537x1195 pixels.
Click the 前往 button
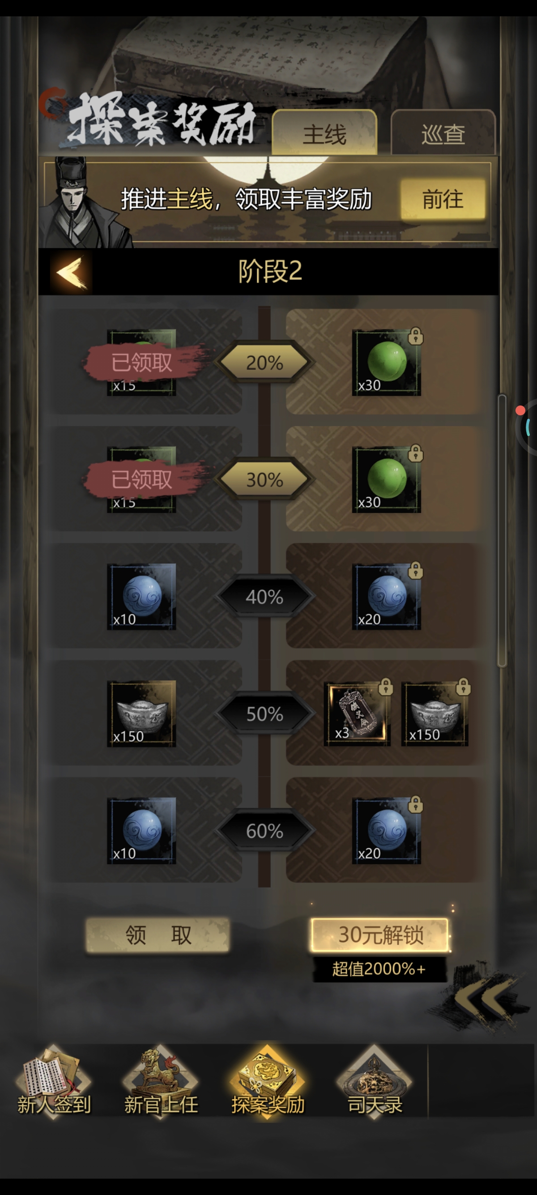[x=443, y=200]
